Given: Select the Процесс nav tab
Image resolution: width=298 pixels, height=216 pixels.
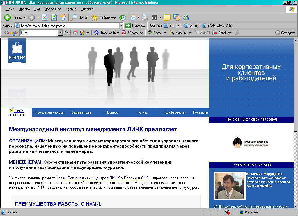Looking at the screenshot, I should pos(111,112).
